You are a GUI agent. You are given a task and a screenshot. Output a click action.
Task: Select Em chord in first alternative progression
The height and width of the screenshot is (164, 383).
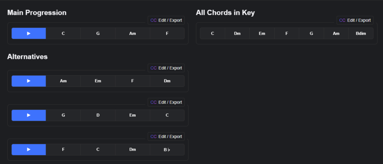click(98, 81)
